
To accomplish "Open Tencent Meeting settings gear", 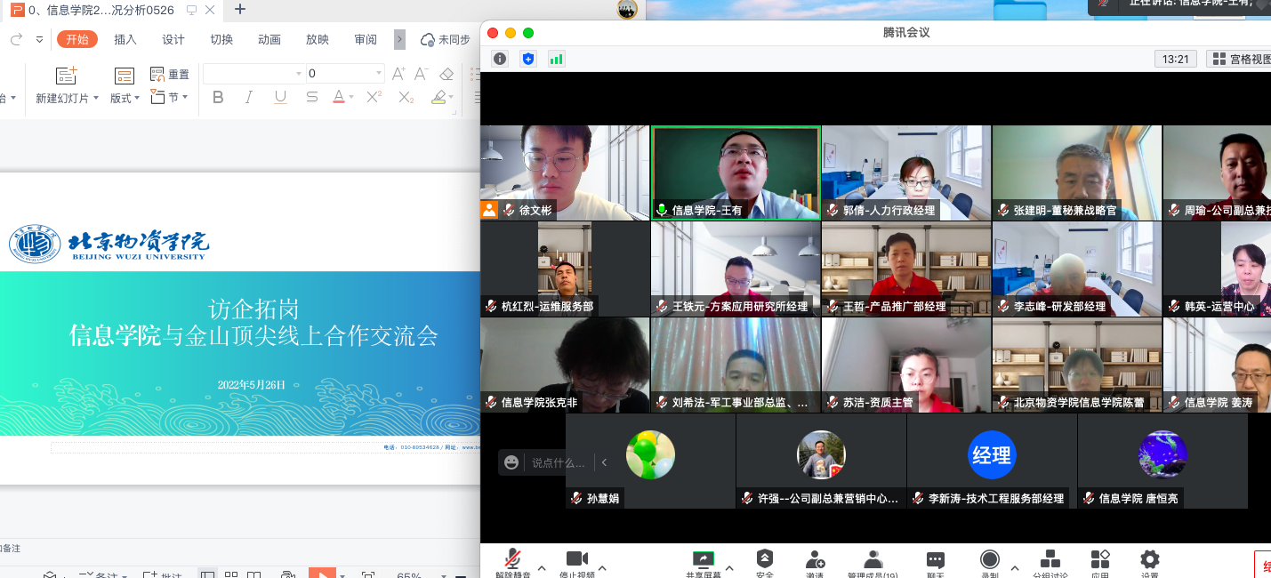I will click(1149, 559).
